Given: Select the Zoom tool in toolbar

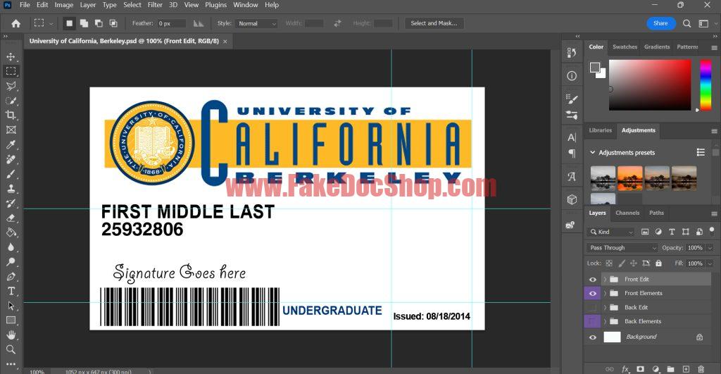Looking at the screenshot, I should pyautogui.click(x=11, y=349).
